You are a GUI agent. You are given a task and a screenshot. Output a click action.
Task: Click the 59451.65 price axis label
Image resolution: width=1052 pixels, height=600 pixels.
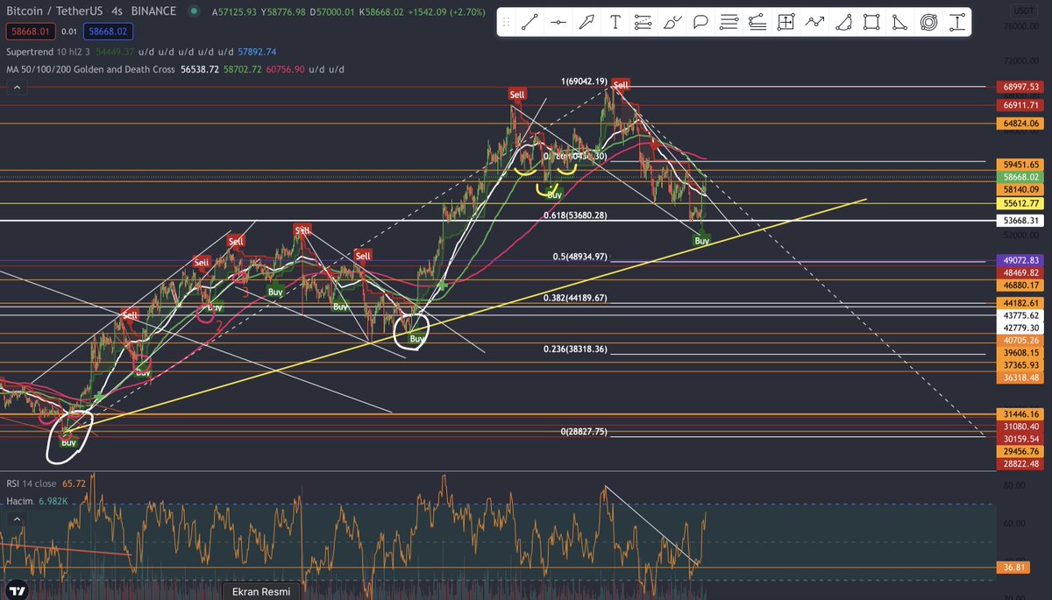pos(1022,164)
